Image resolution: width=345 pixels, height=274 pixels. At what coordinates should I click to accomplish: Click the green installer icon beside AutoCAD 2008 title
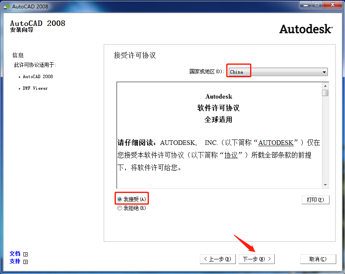point(7,6)
